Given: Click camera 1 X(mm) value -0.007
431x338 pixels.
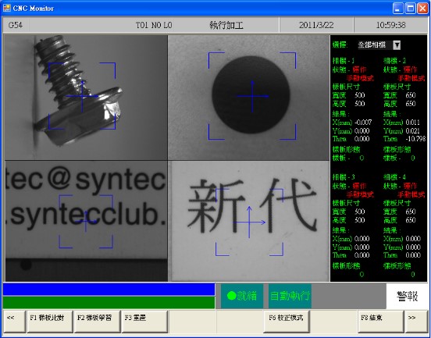Looking at the screenshot, I should (363, 123).
